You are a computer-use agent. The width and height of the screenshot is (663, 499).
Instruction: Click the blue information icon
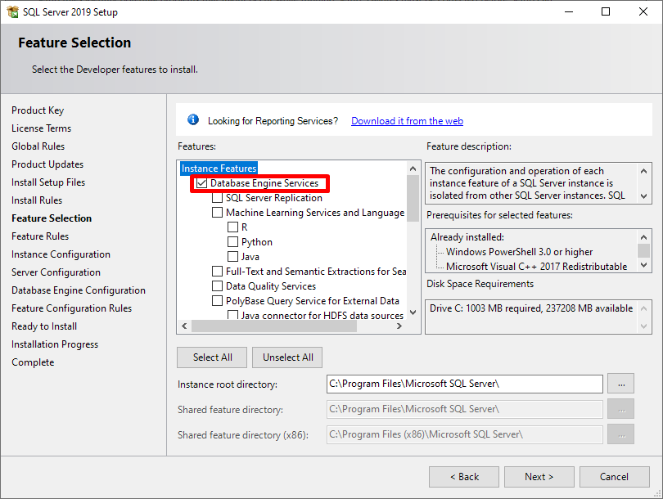click(193, 120)
